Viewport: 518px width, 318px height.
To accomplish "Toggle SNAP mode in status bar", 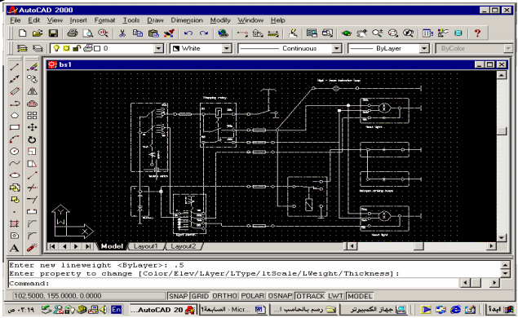I will pos(179,296).
